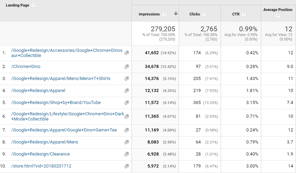The width and height of the screenshot is (296, 173).
Task: Open Chrome Dinosaur Collectible page in new window
Action: coord(127,53)
